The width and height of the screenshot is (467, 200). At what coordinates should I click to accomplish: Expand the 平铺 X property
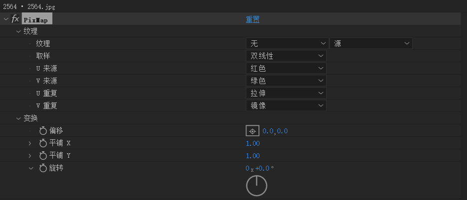click(x=30, y=143)
